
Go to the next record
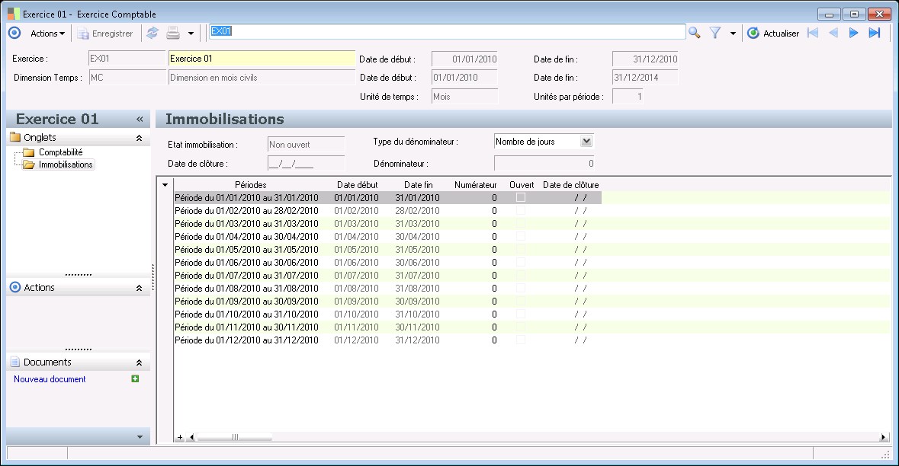(x=854, y=33)
